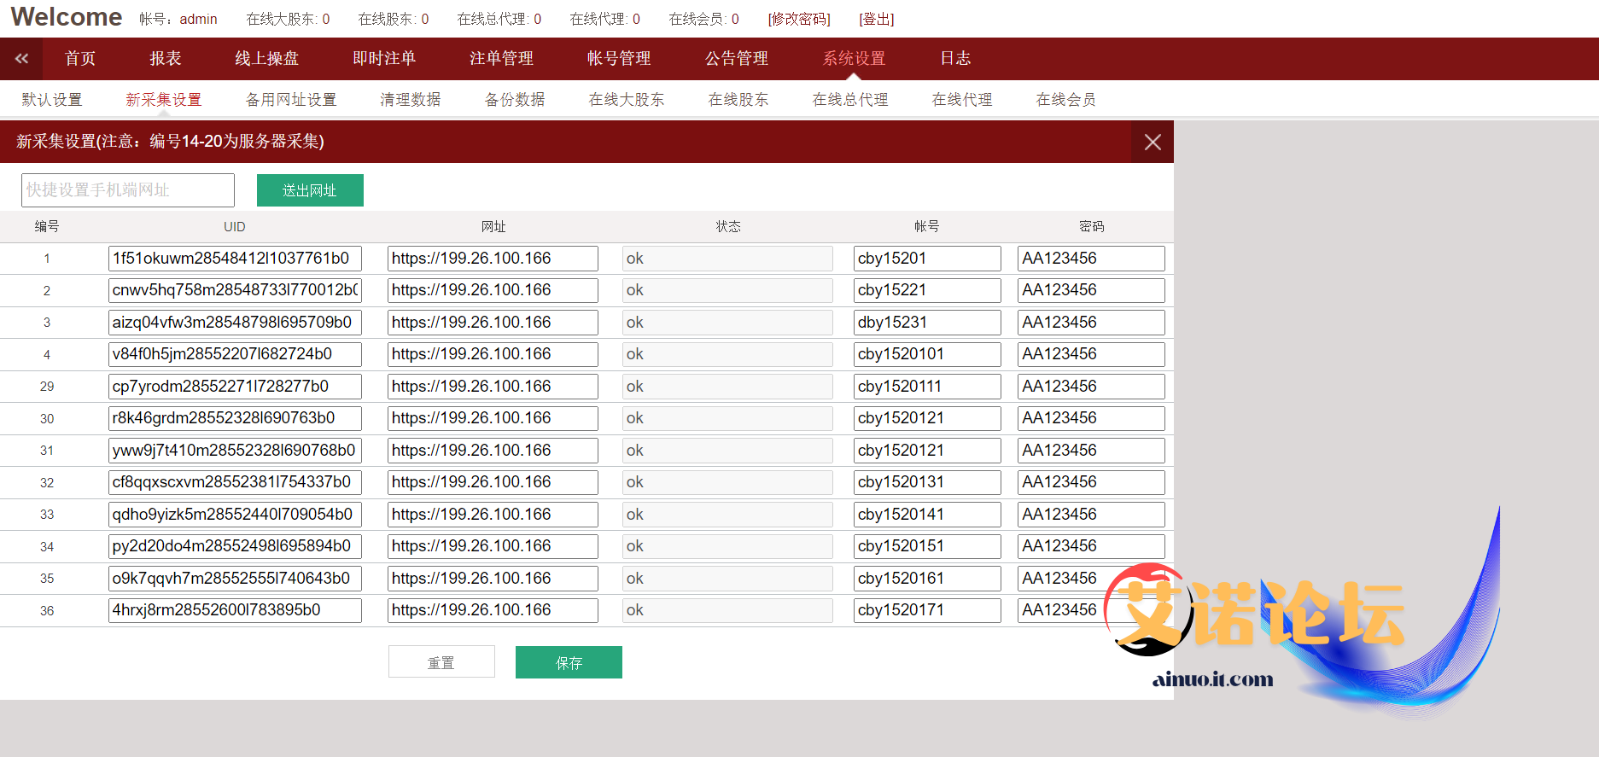
Task: Click the 网址 column header
Action: pyautogui.click(x=493, y=226)
